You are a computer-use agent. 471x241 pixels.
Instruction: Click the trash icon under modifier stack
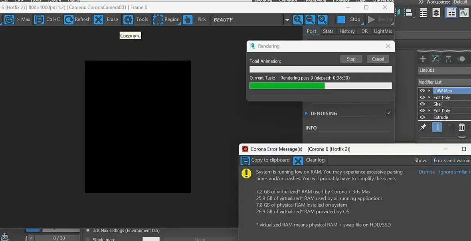(x=462, y=127)
